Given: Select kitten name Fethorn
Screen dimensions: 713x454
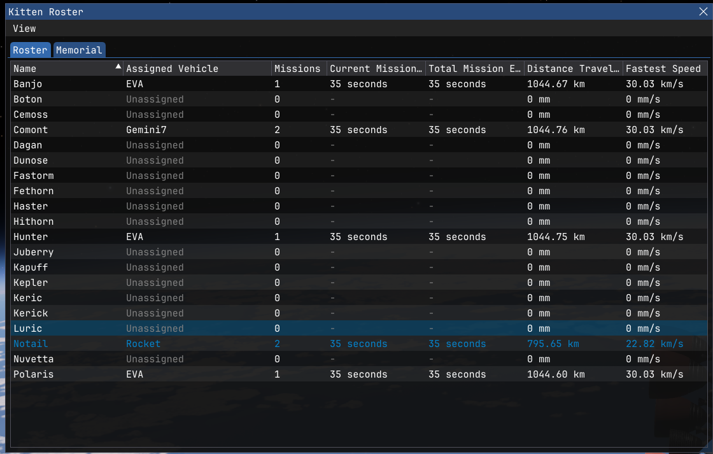Looking at the screenshot, I should tap(34, 191).
